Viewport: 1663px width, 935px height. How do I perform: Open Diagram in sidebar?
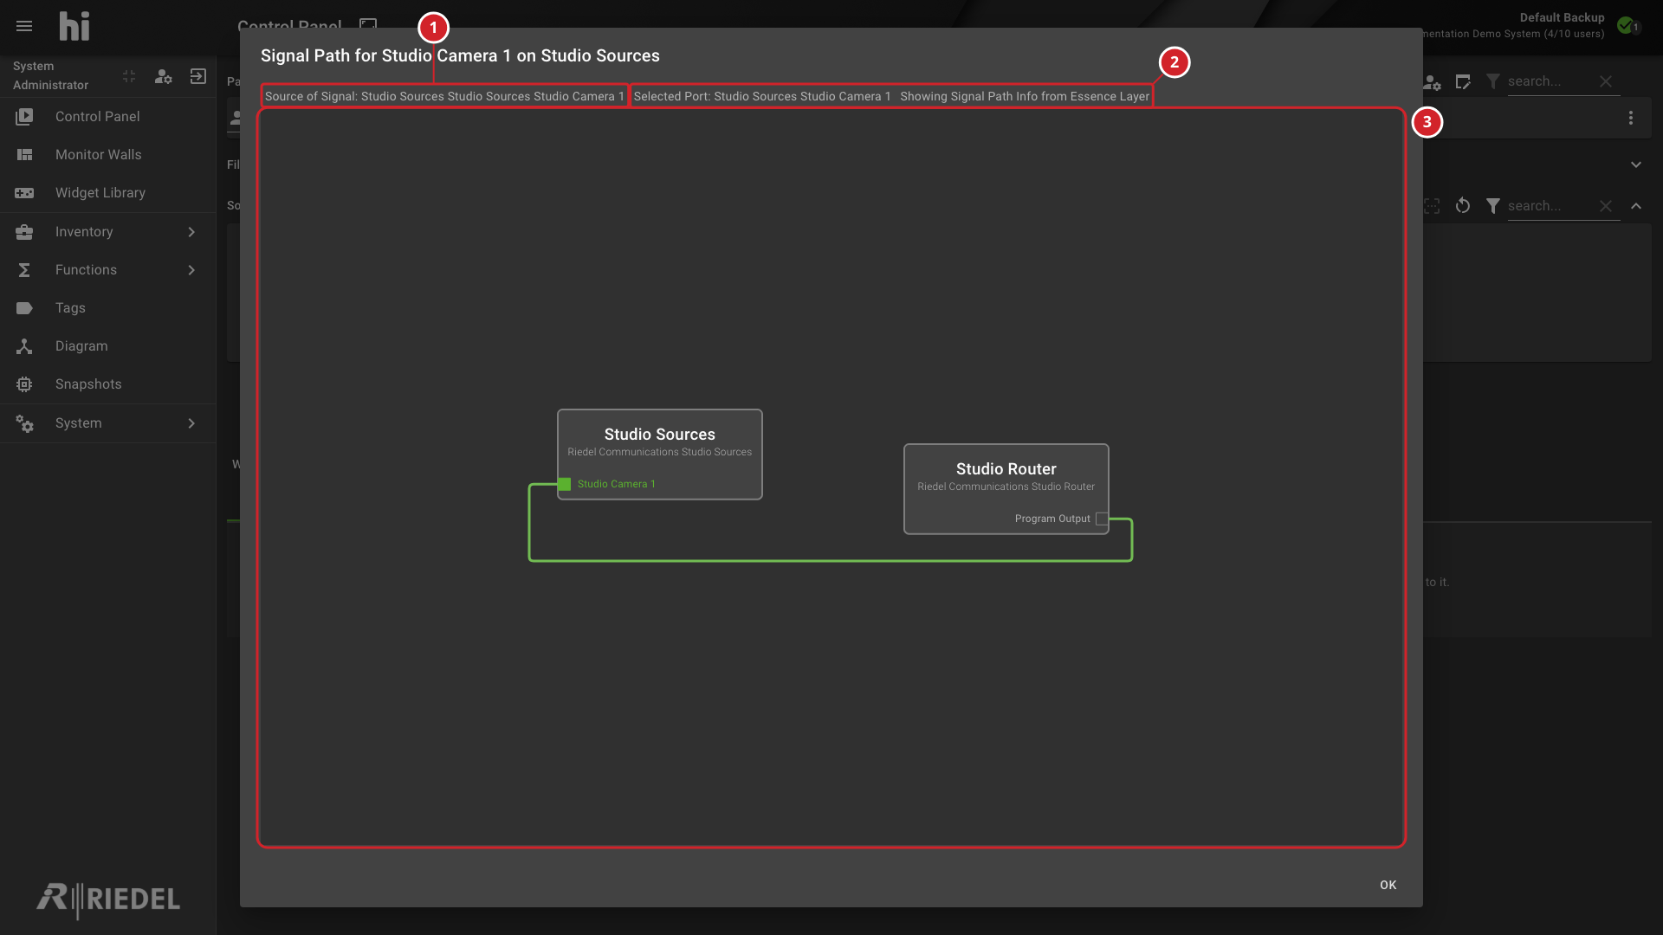point(107,345)
